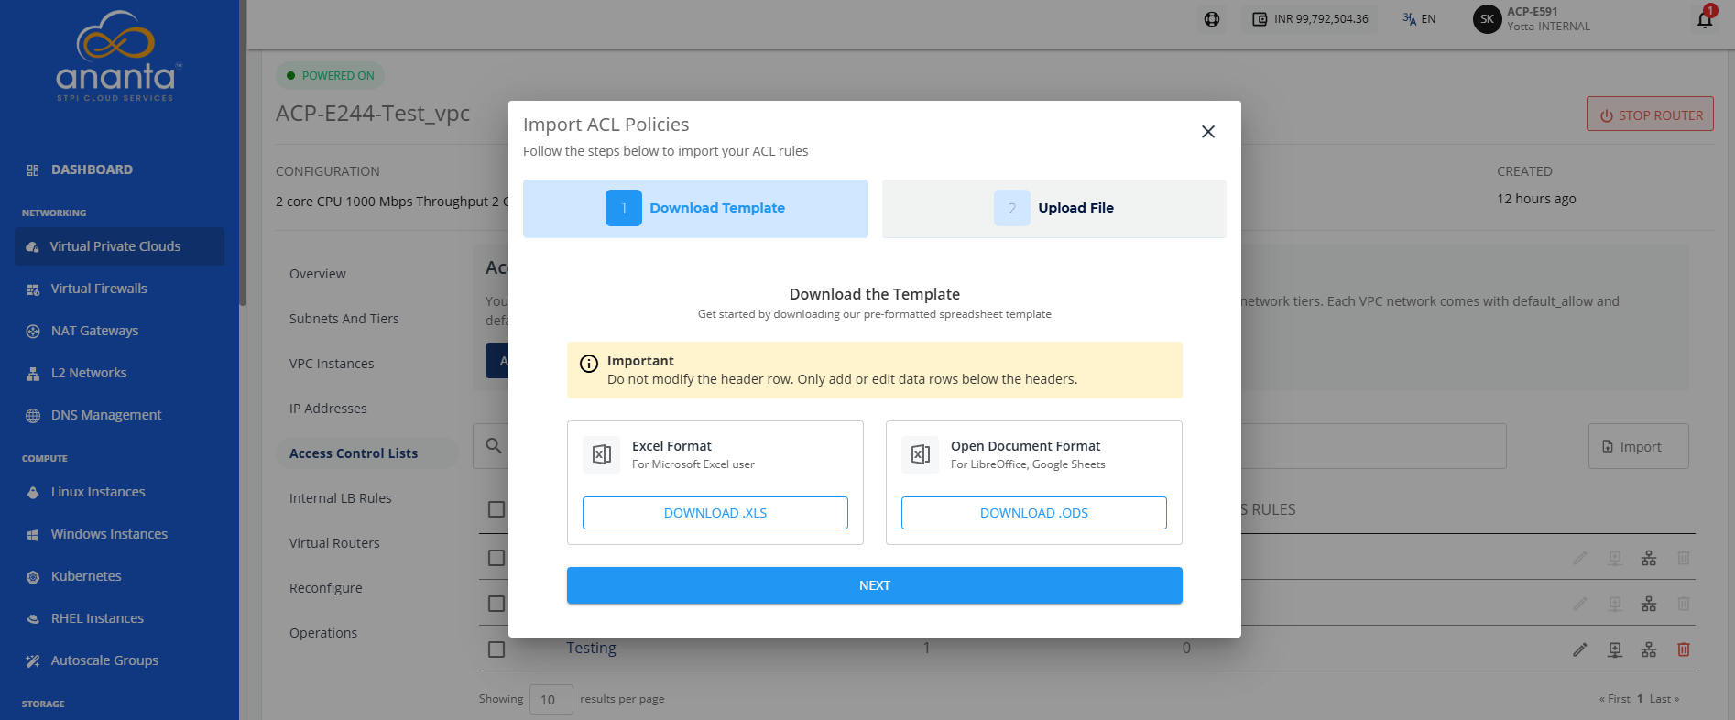1735x720 pixels.
Task: Select the Download Template step tab
Action: point(695,209)
